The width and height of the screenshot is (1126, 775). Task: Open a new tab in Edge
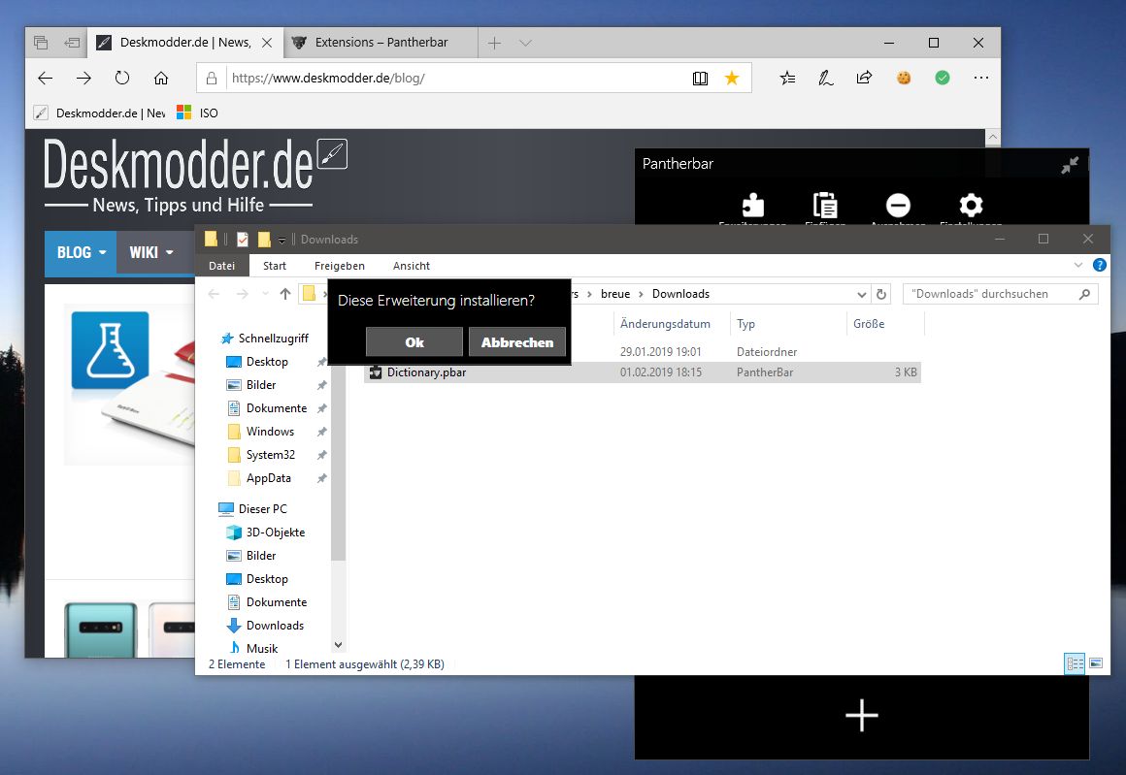[494, 43]
